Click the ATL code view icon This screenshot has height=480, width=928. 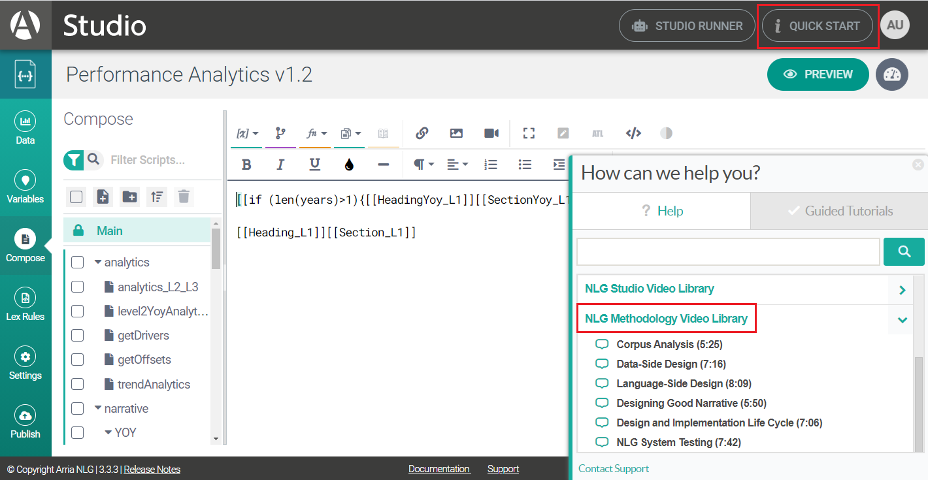tap(597, 133)
